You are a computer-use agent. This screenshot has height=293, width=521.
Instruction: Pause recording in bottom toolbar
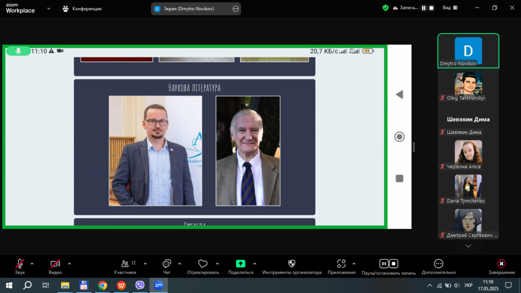click(x=384, y=264)
